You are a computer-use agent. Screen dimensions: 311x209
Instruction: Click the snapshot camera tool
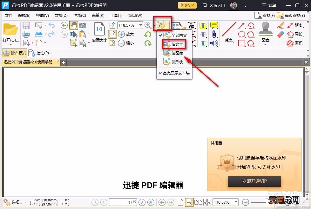pos(83,25)
